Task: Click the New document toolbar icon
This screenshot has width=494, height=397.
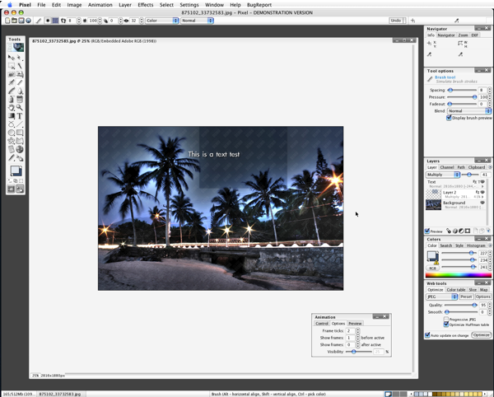Action: pyautogui.click(x=7, y=21)
